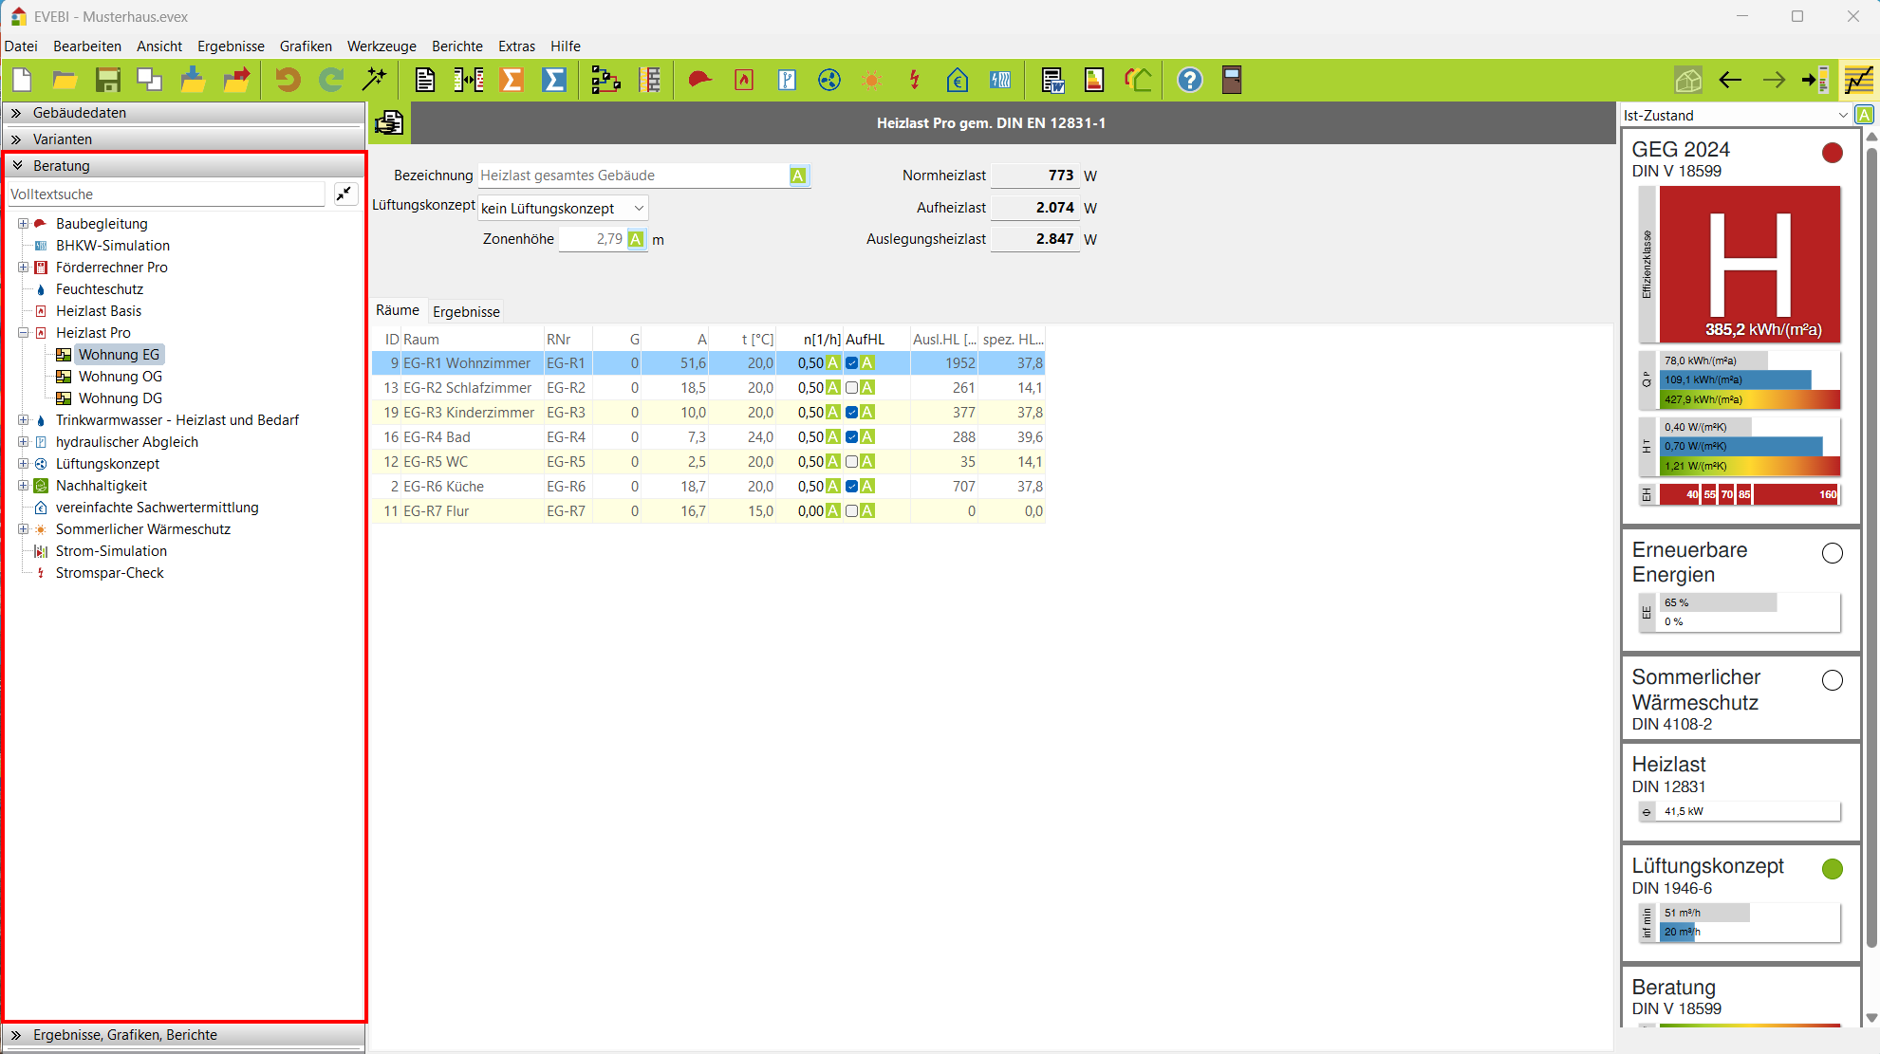Open the Werkzeuge menu
The height and width of the screenshot is (1054, 1880).
click(x=382, y=46)
